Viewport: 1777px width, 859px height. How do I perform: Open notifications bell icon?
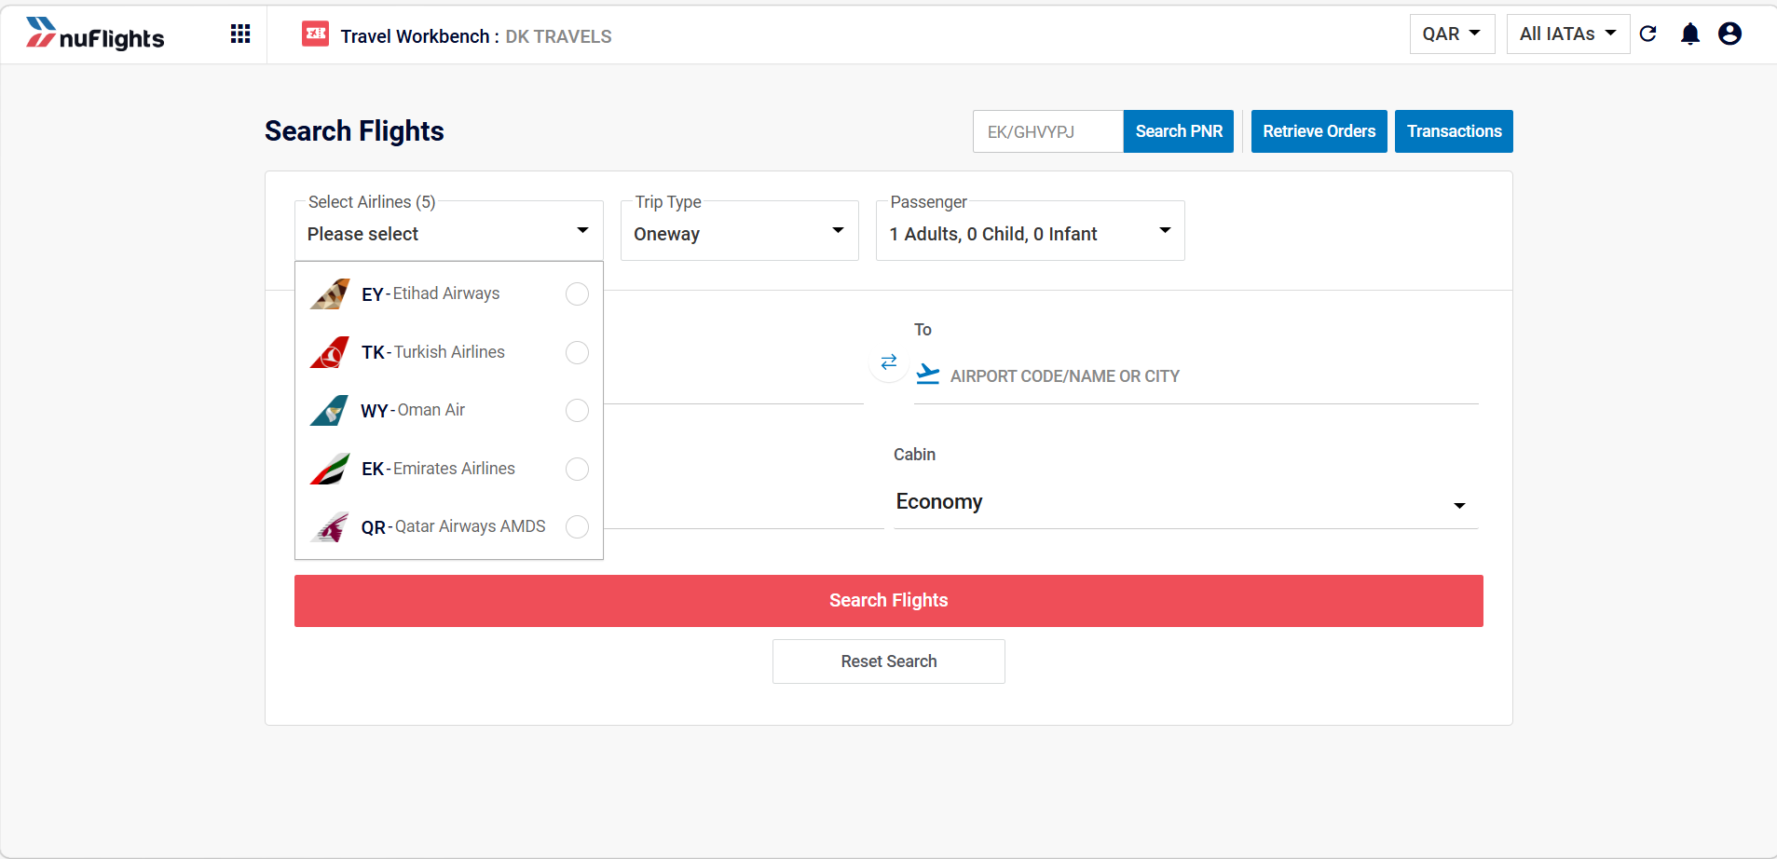coord(1690,34)
